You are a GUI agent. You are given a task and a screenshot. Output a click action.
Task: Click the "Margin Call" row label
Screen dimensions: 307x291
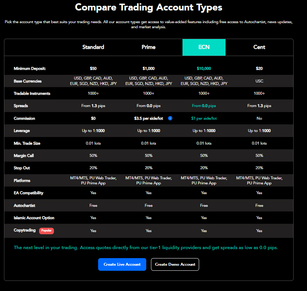pos(24,156)
